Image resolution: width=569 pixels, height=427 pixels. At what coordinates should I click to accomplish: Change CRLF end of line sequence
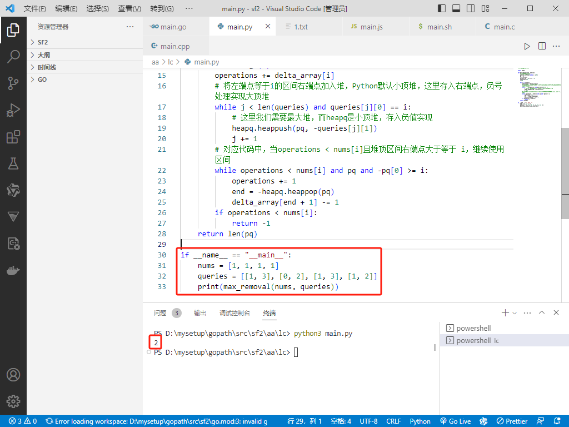point(393,421)
